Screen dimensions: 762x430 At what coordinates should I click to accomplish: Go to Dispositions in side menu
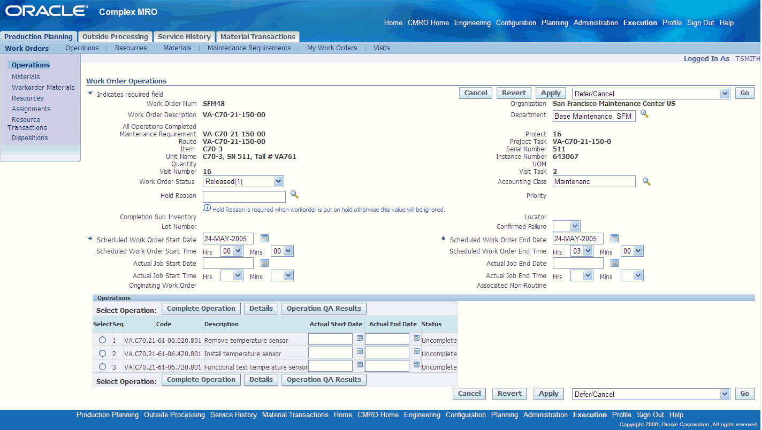(x=30, y=138)
